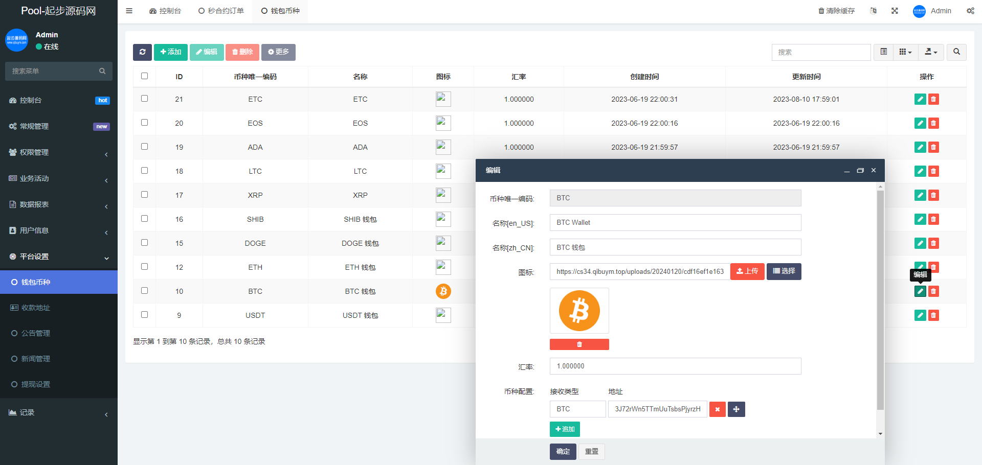Click the 重置 reset button

click(x=592, y=452)
